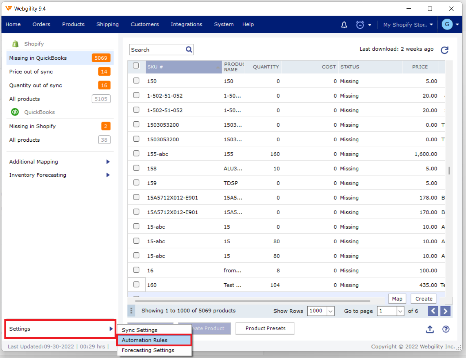
Task: Check the row for SKU 155-abc
Action: pos(136,153)
